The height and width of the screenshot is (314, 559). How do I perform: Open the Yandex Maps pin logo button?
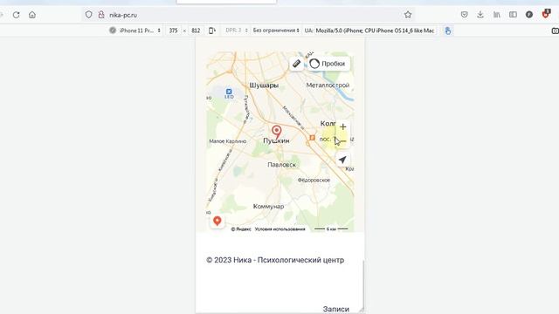point(217,221)
